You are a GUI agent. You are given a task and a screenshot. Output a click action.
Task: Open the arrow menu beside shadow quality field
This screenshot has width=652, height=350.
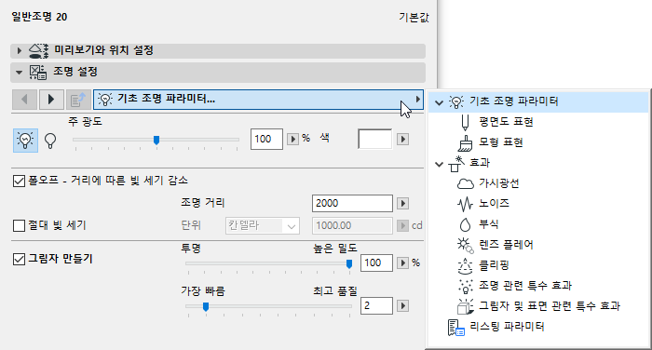[x=402, y=306]
